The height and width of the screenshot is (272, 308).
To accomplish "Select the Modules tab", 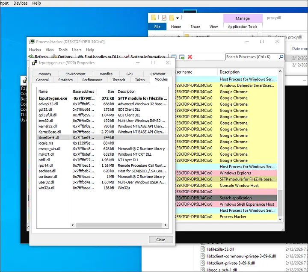I will [x=161, y=80].
